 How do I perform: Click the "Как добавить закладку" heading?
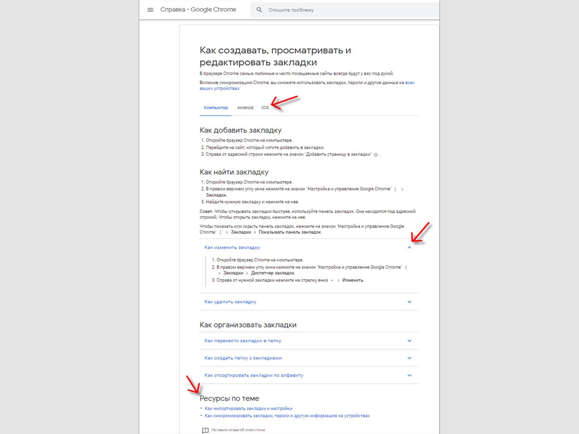pos(241,130)
